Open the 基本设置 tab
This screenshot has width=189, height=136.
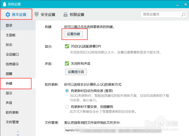[x=16, y=14]
